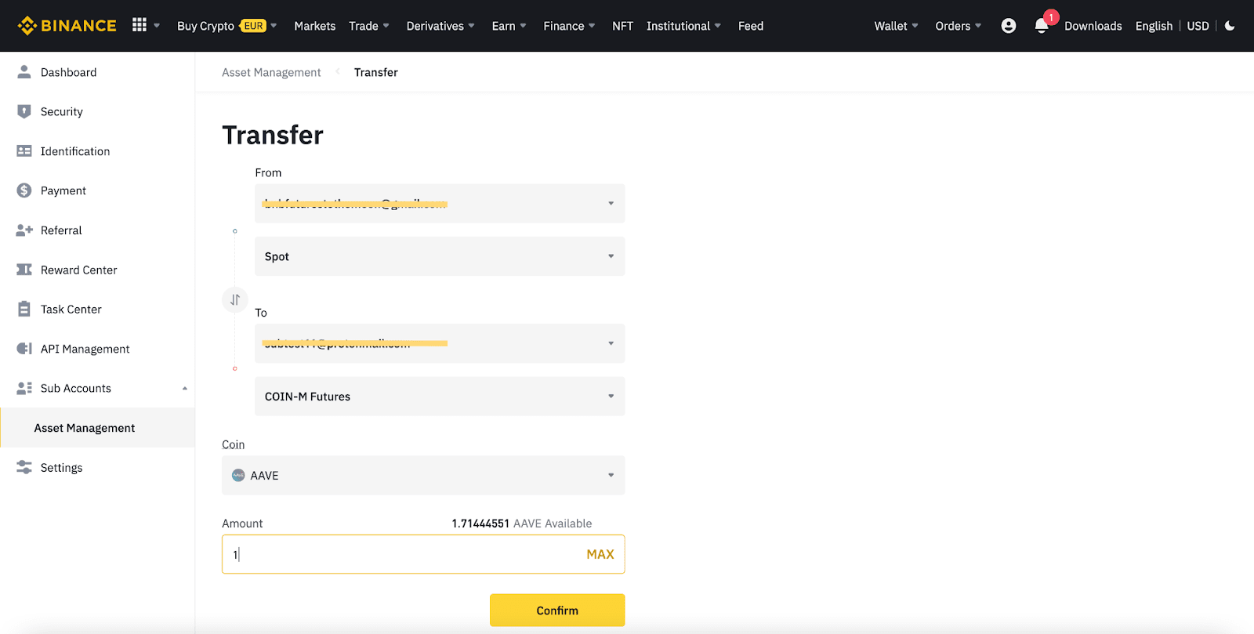The height and width of the screenshot is (634, 1254).
Task: Click the Asset Management breadcrumb link
Action: [x=271, y=72]
